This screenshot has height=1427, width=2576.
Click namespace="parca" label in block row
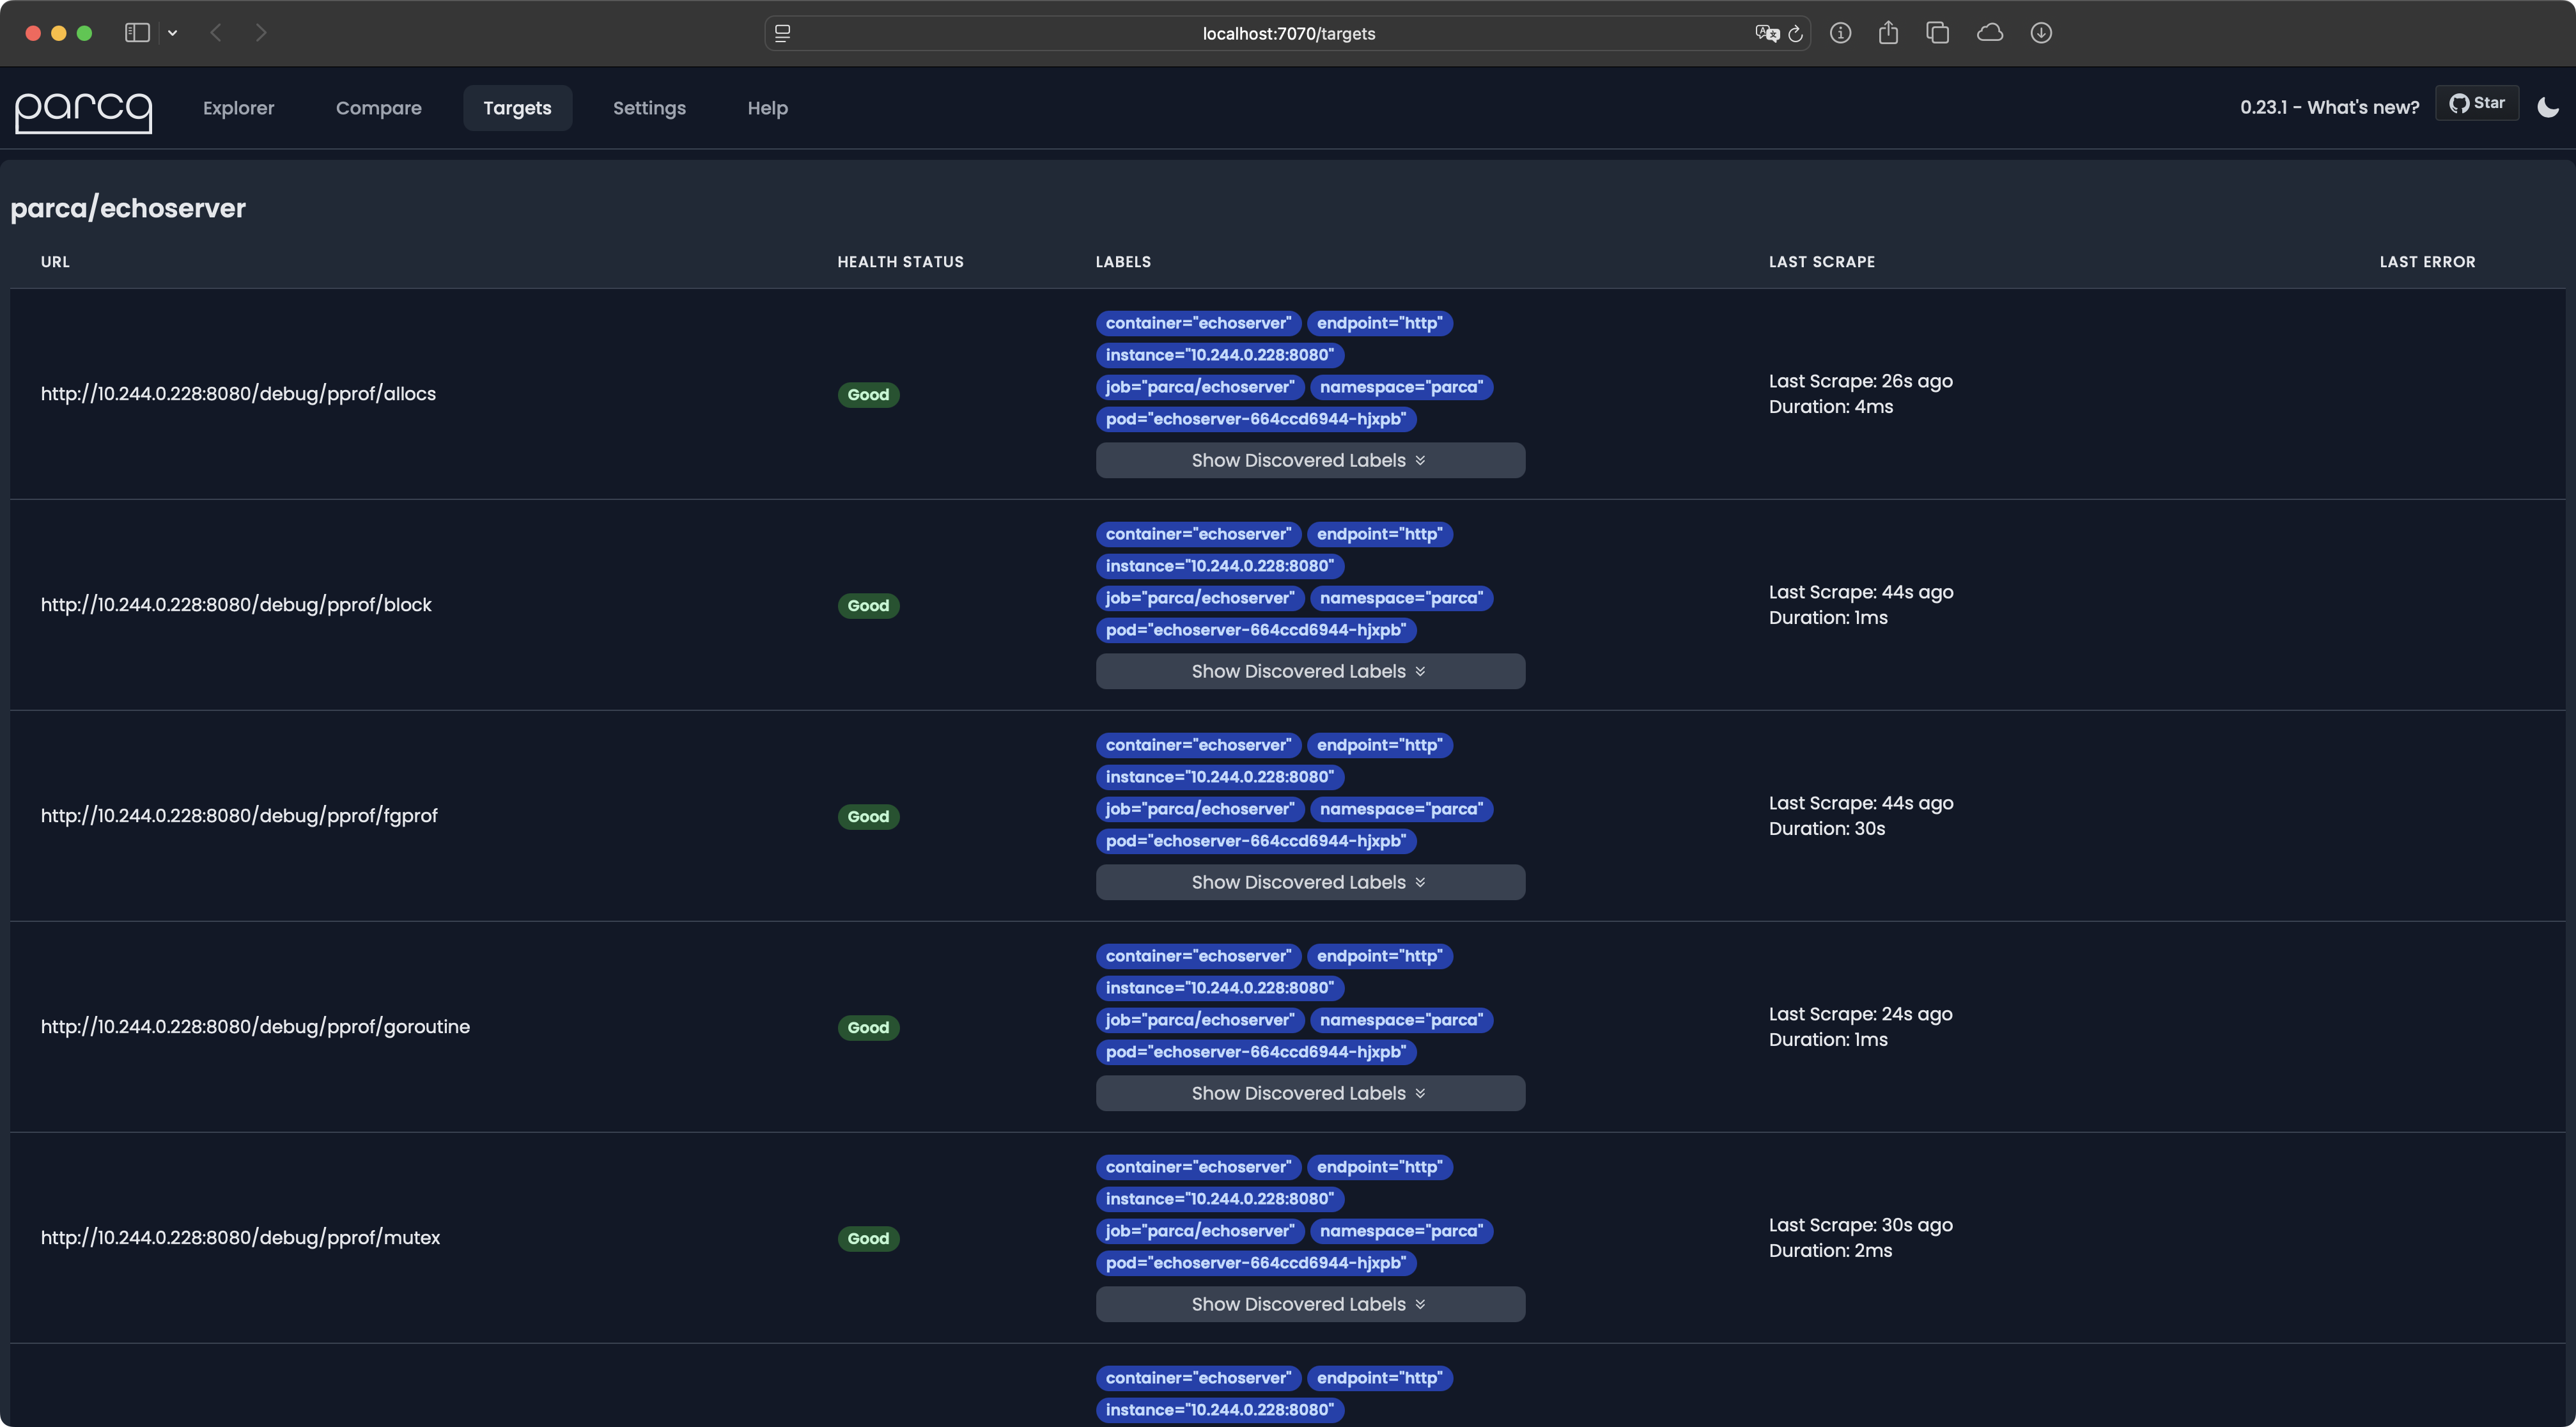pos(1401,598)
